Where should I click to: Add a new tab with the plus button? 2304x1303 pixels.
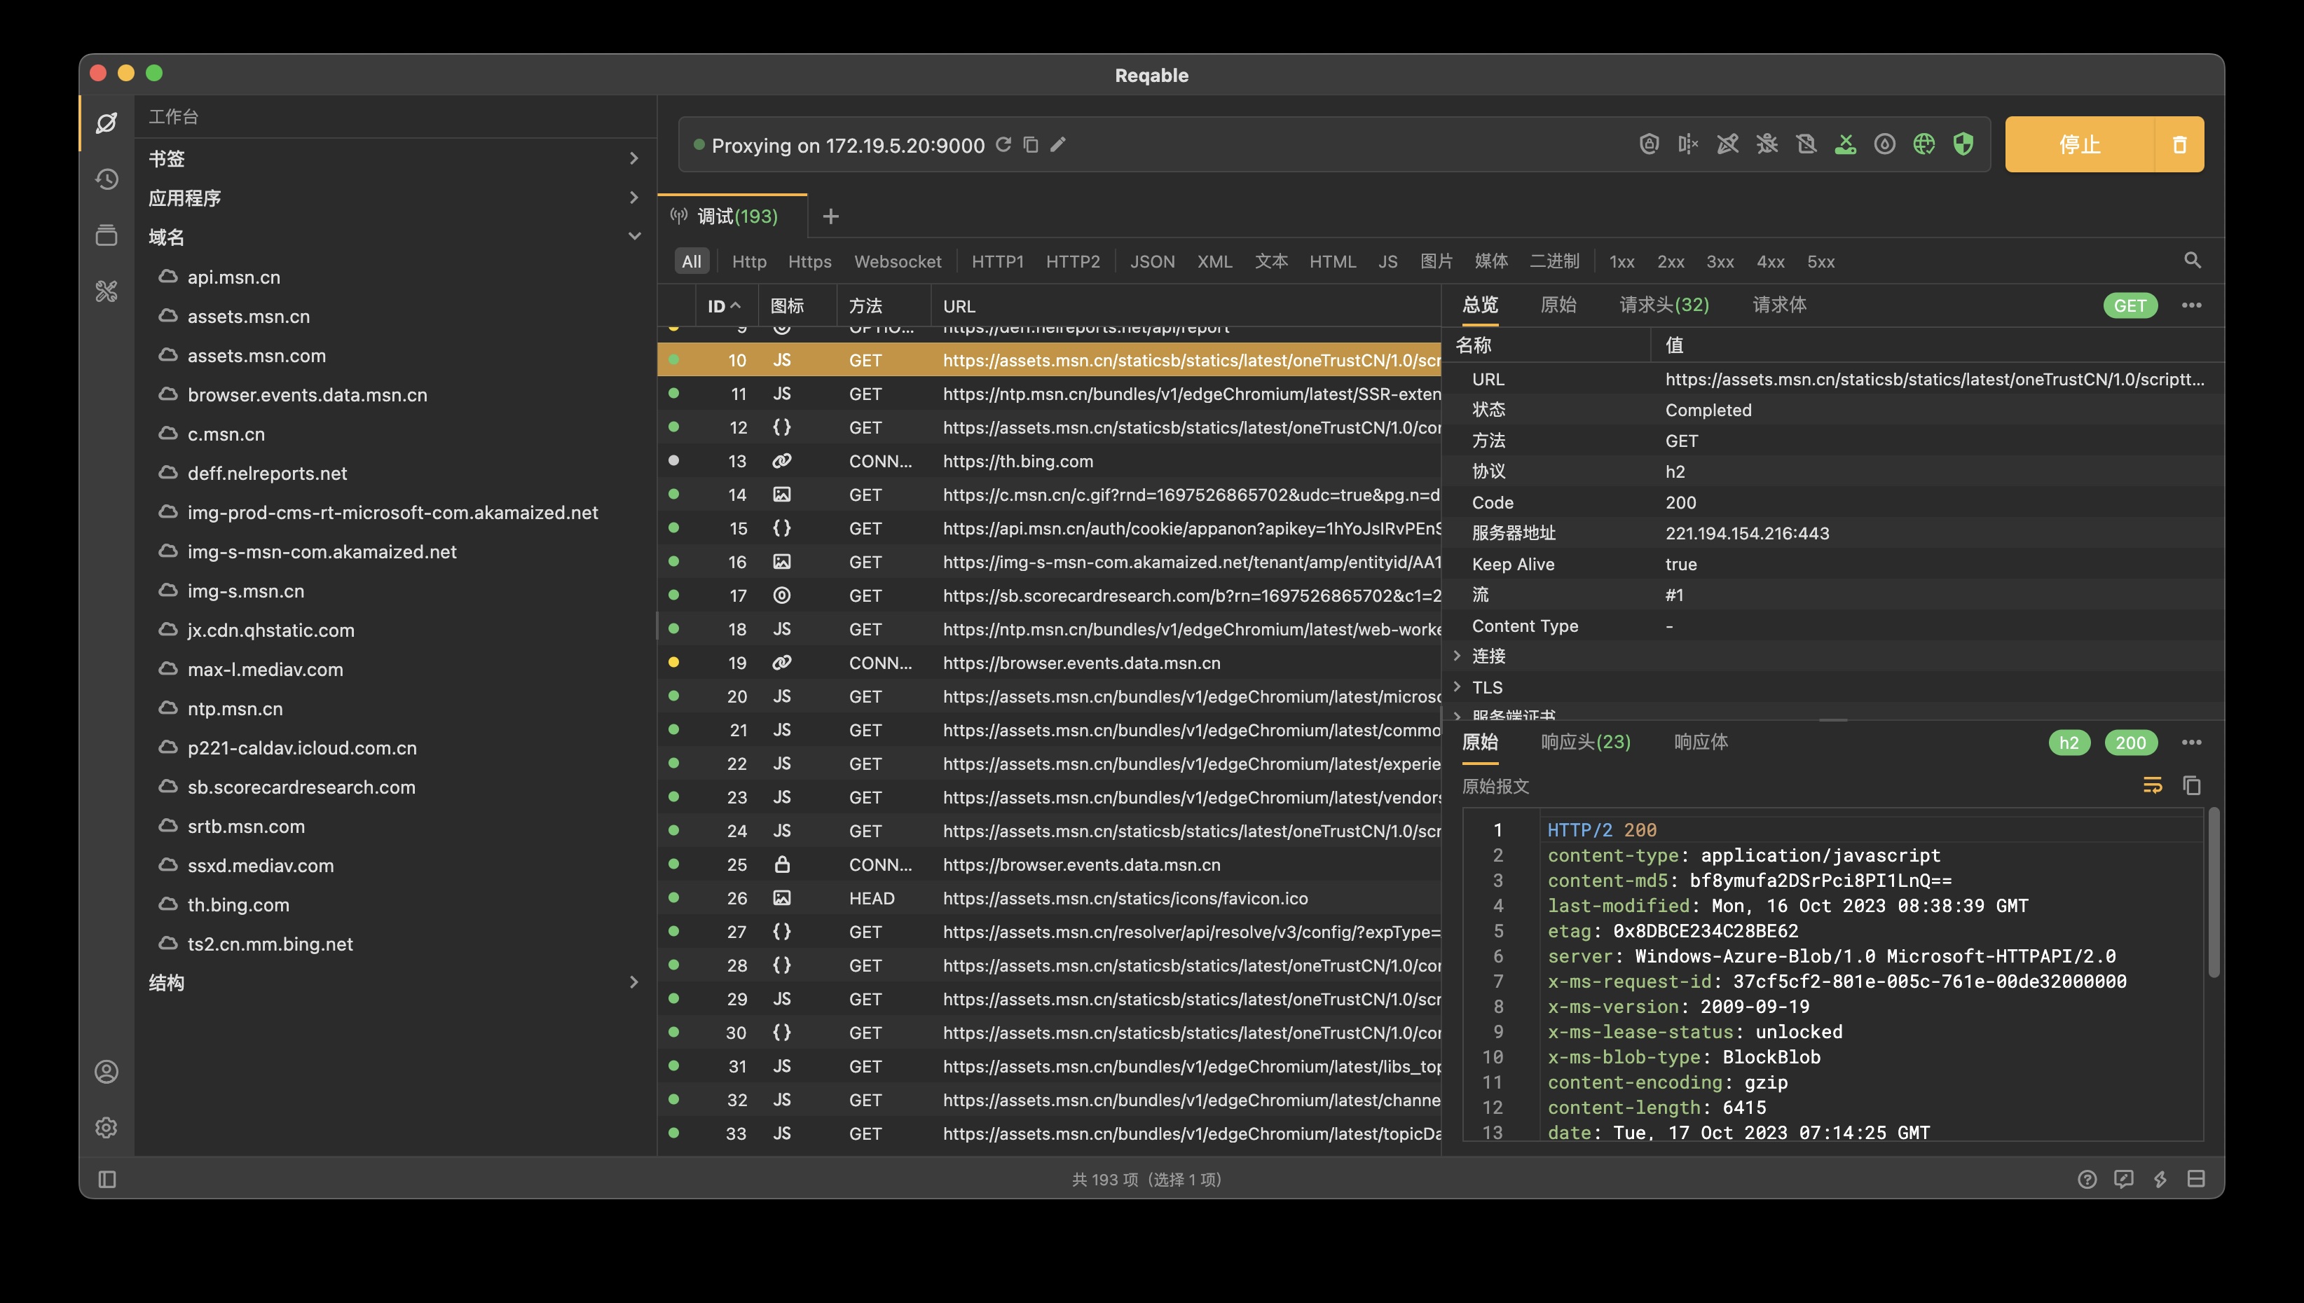coord(830,216)
